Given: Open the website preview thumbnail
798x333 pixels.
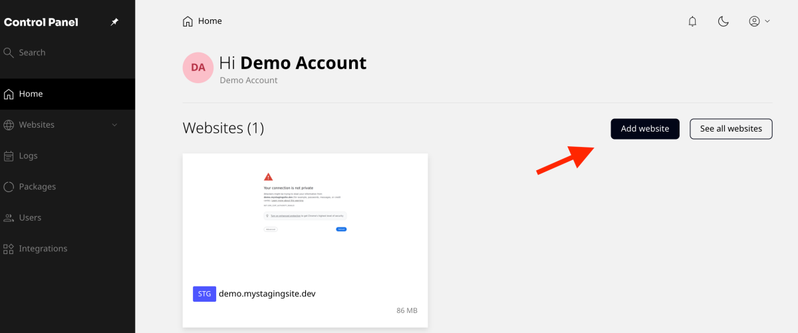Looking at the screenshot, I should pos(305,213).
